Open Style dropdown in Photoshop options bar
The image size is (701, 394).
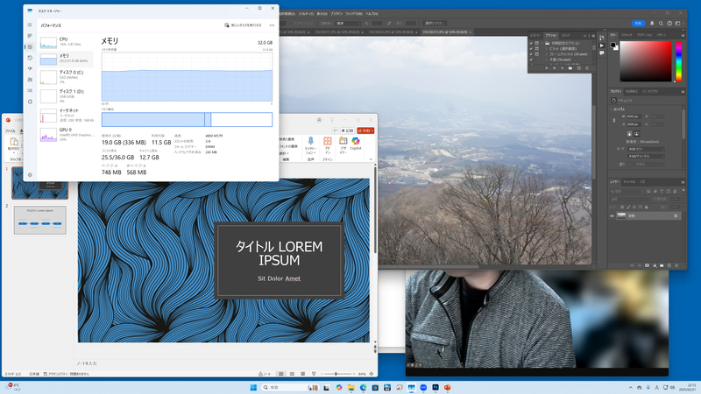click(x=348, y=24)
